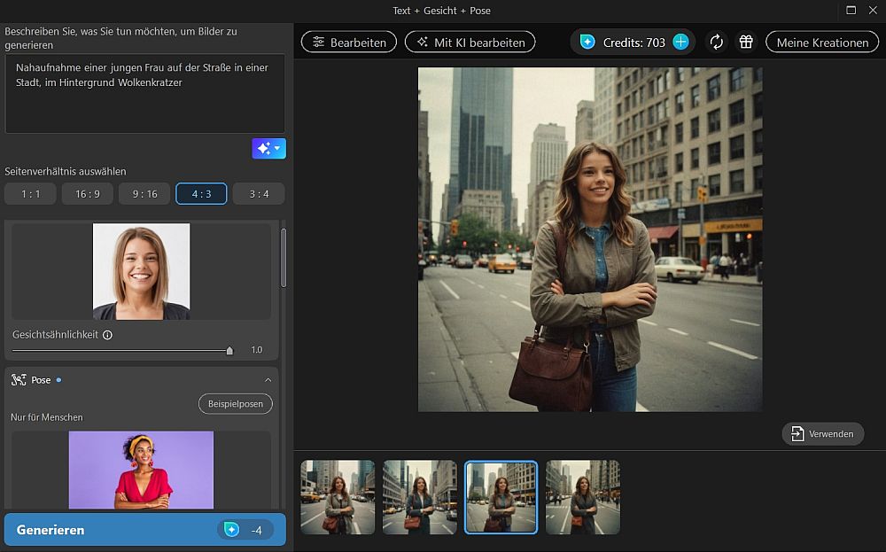Viewport: 886px width, 552px height.
Task: Click the face reference photo
Action: [141, 272]
